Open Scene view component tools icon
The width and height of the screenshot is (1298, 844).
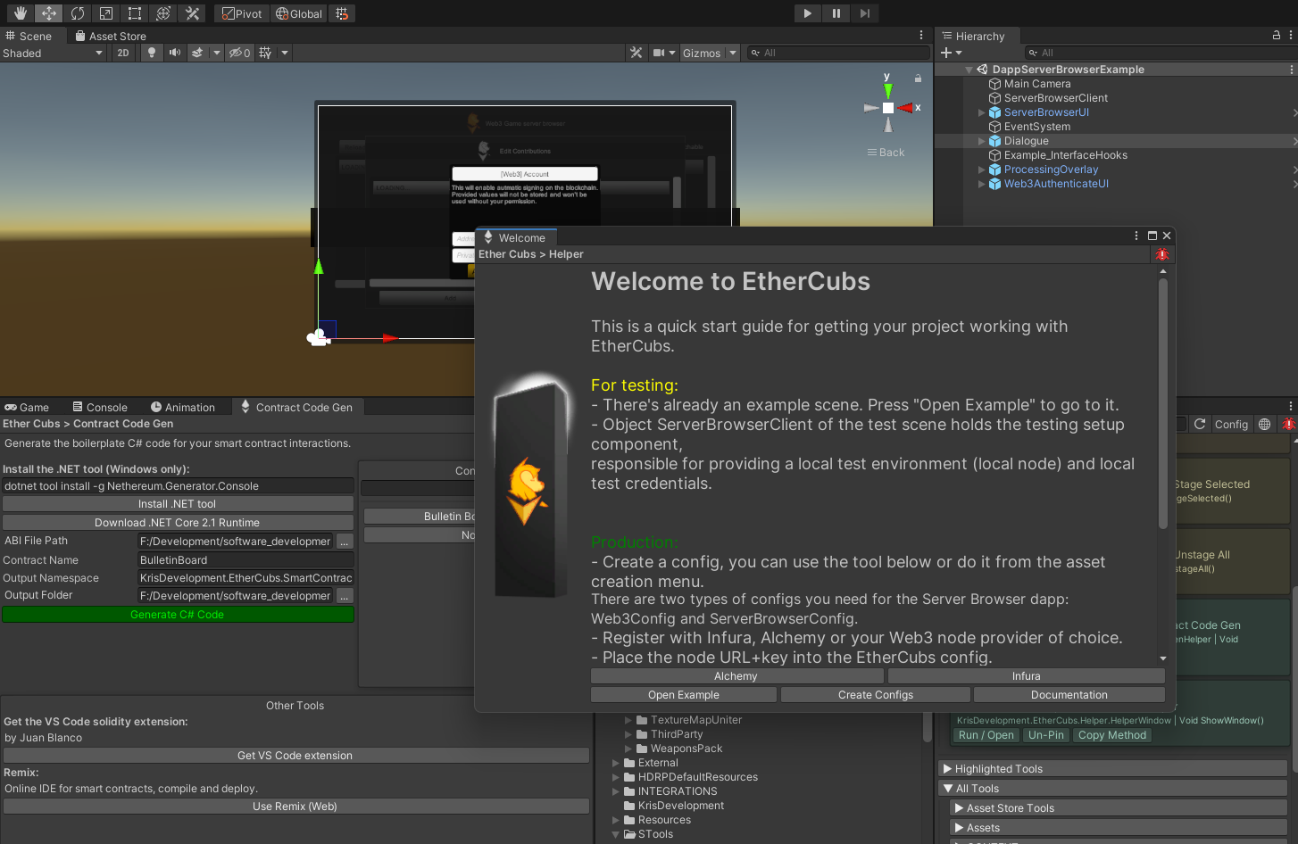coord(637,53)
